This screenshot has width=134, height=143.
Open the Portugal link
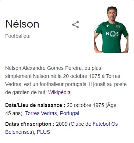[x=70, y=113]
